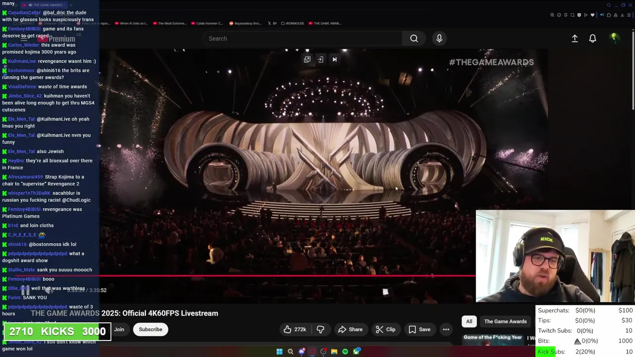Open Windows taskbar search
The image size is (635, 357).
tap(290, 352)
